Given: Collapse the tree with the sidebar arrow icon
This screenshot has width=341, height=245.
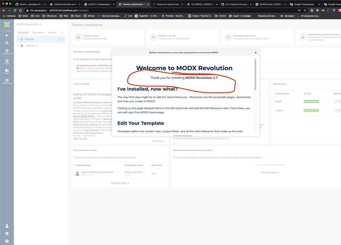Looking at the screenshot, I should pyautogui.click(x=7, y=35).
